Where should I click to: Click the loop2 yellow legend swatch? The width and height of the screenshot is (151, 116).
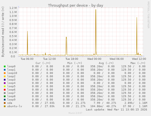(x=5, y=76)
